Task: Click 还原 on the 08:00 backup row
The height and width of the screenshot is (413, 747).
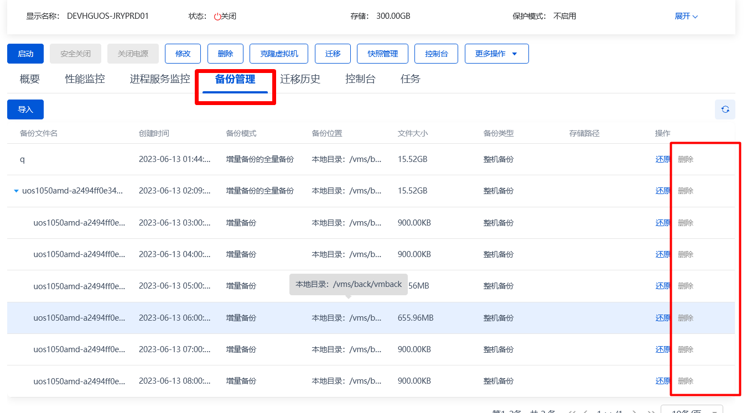Action: point(663,381)
